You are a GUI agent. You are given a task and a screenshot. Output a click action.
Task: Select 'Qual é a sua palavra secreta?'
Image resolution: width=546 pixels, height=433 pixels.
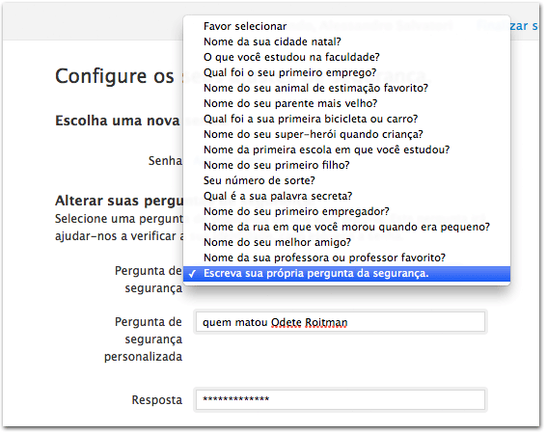pyautogui.click(x=346, y=196)
